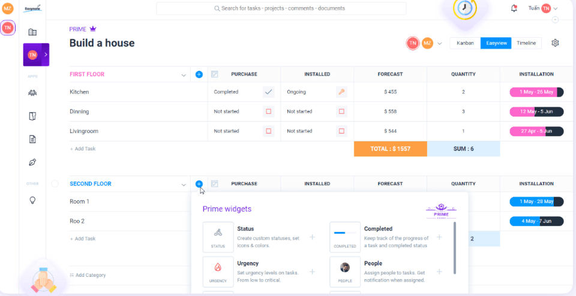Click the PRIME badge in widgets panel
This screenshot has width=576, height=296.
tap(441, 212)
